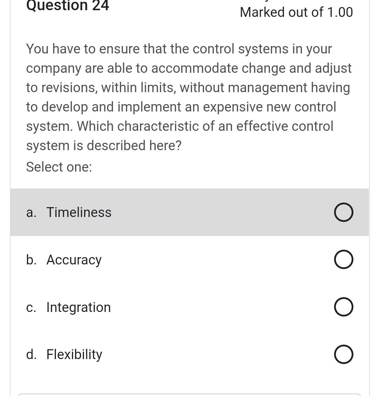This screenshot has width=379, height=396.
Task: Click the word Flexibility in option d
Action: 74,354
